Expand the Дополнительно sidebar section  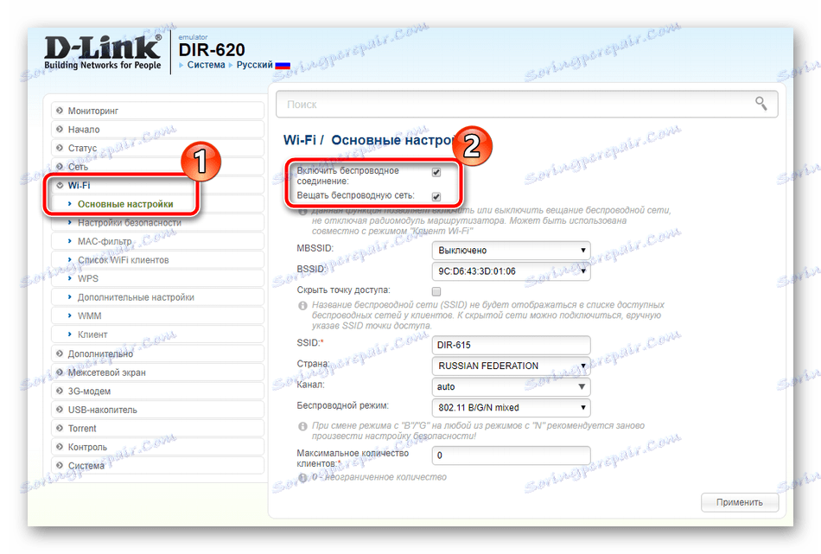[x=157, y=353]
